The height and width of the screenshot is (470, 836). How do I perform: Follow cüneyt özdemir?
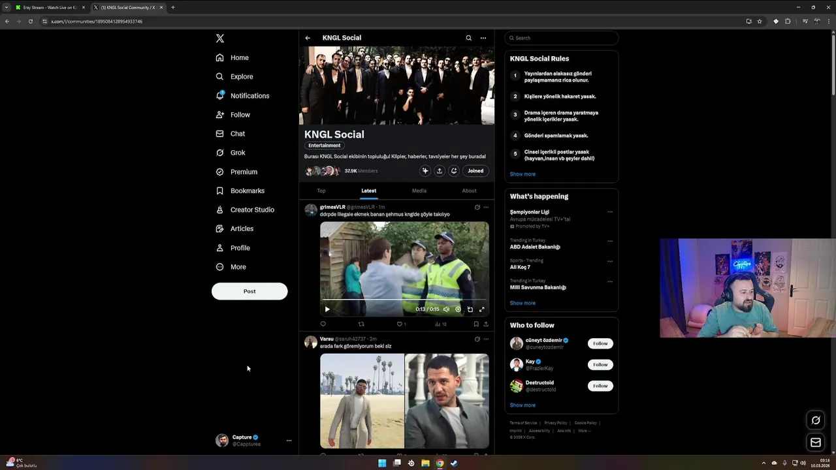600,343
